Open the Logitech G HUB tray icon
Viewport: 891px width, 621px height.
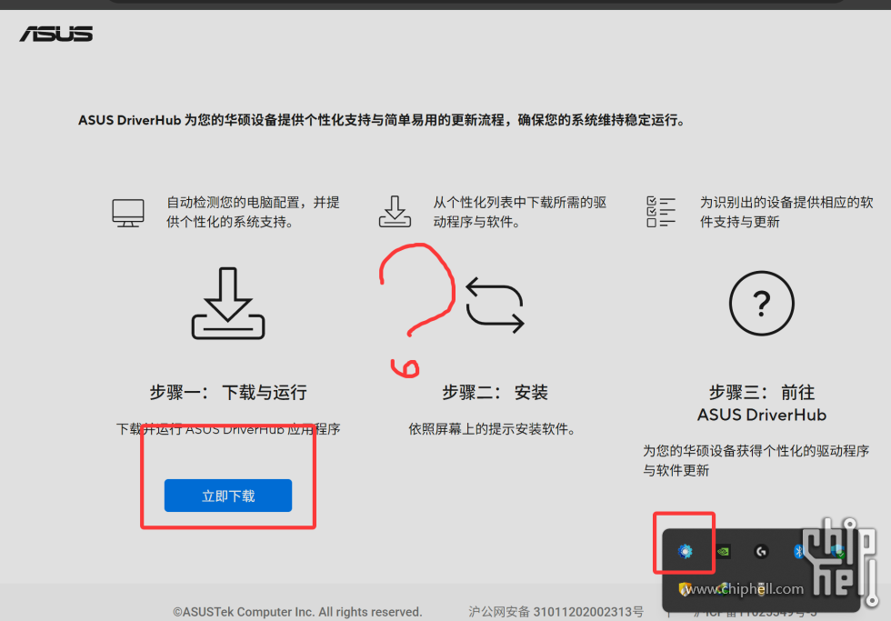pyautogui.click(x=760, y=551)
